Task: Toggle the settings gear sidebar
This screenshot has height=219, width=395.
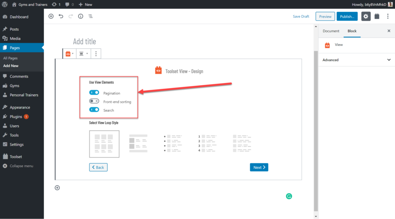Action: tap(366, 16)
